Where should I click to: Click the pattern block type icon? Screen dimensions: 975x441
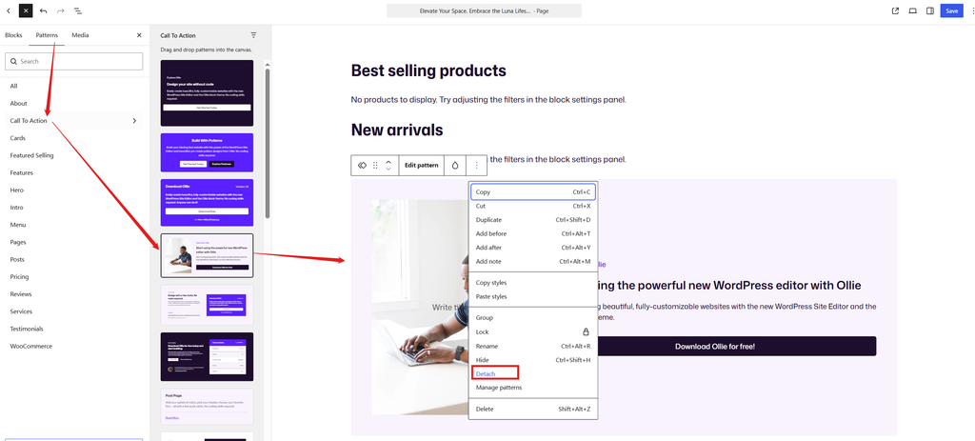363,166
